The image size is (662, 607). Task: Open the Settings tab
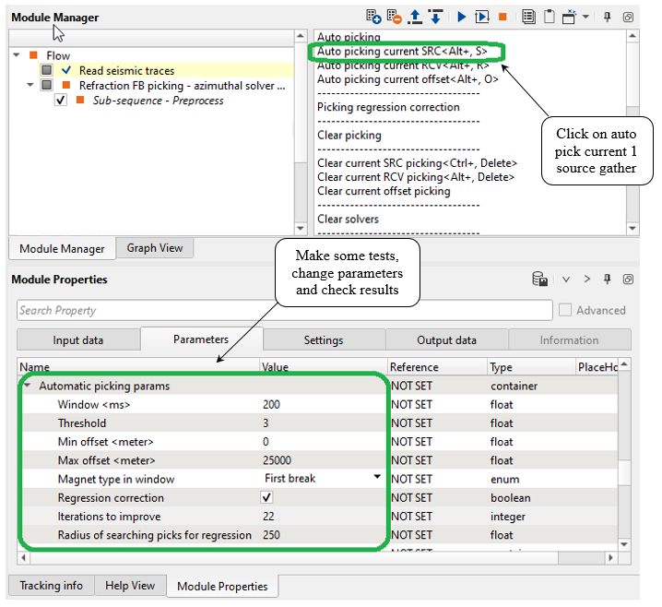click(324, 340)
